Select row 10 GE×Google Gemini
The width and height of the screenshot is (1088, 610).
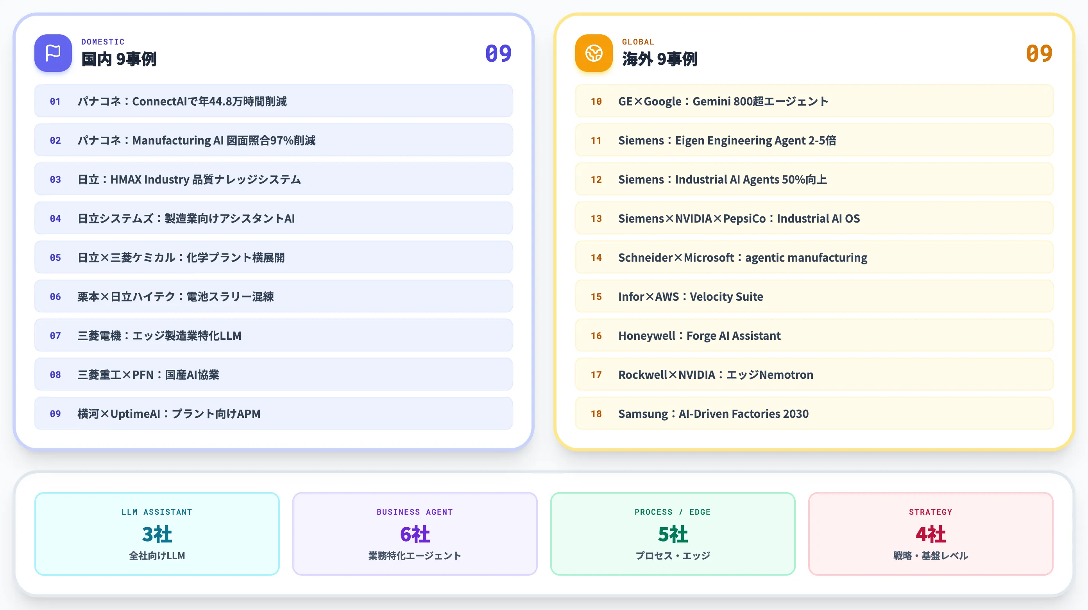pyautogui.click(x=814, y=101)
